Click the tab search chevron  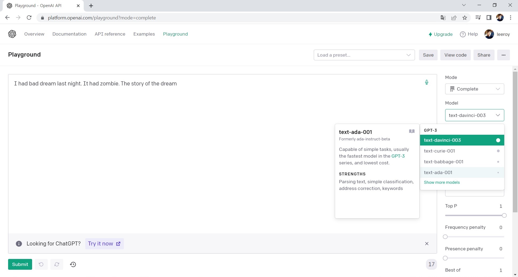(x=464, y=5)
